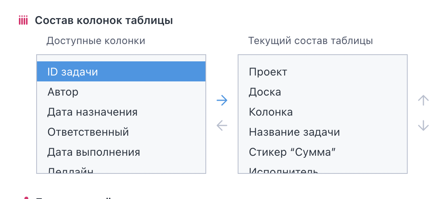Viewport: 436px width, 199px height.
Task: Click the right arrow to add column
Action: (222, 100)
